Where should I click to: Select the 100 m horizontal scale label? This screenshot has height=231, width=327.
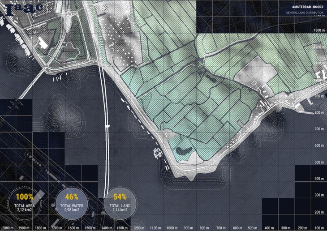point(317,228)
